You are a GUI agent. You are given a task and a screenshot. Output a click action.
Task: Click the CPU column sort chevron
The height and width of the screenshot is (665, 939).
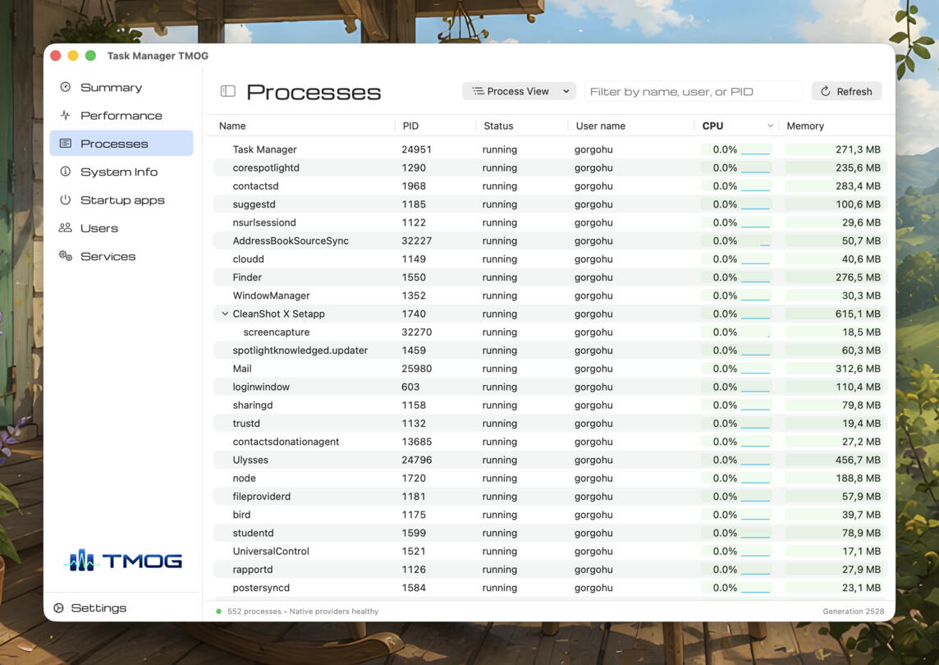(770, 126)
